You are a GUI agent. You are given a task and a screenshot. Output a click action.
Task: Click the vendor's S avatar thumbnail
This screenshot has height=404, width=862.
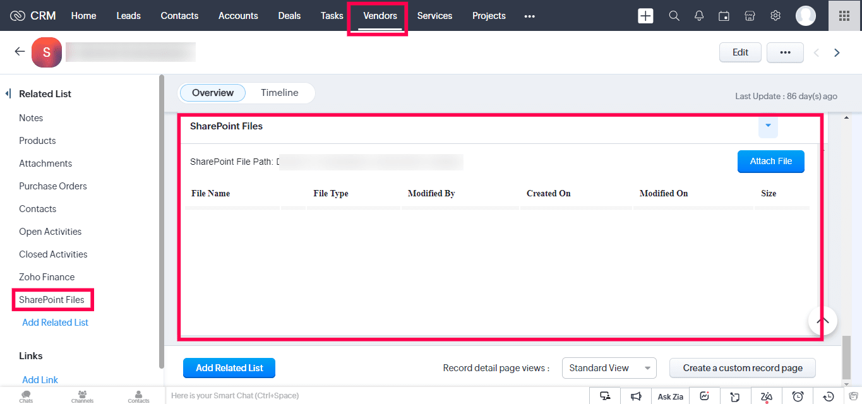46,52
